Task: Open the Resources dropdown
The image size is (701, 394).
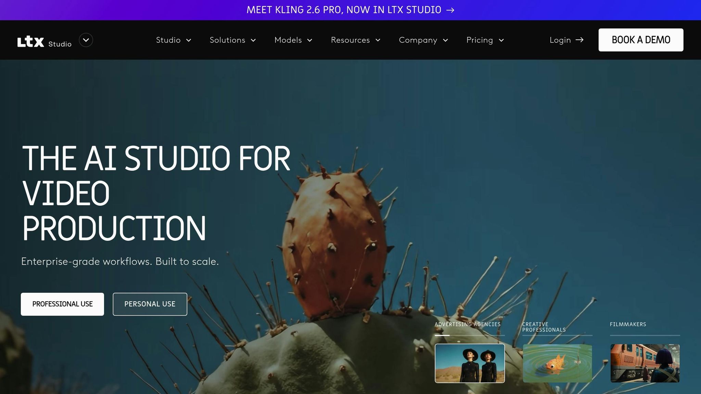Action: pyautogui.click(x=356, y=40)
